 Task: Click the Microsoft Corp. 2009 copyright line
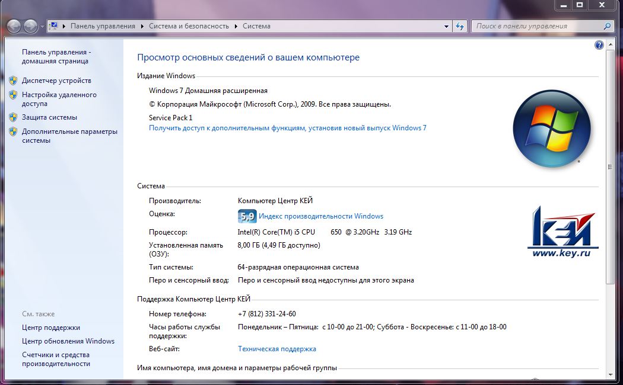pos(270,104)
